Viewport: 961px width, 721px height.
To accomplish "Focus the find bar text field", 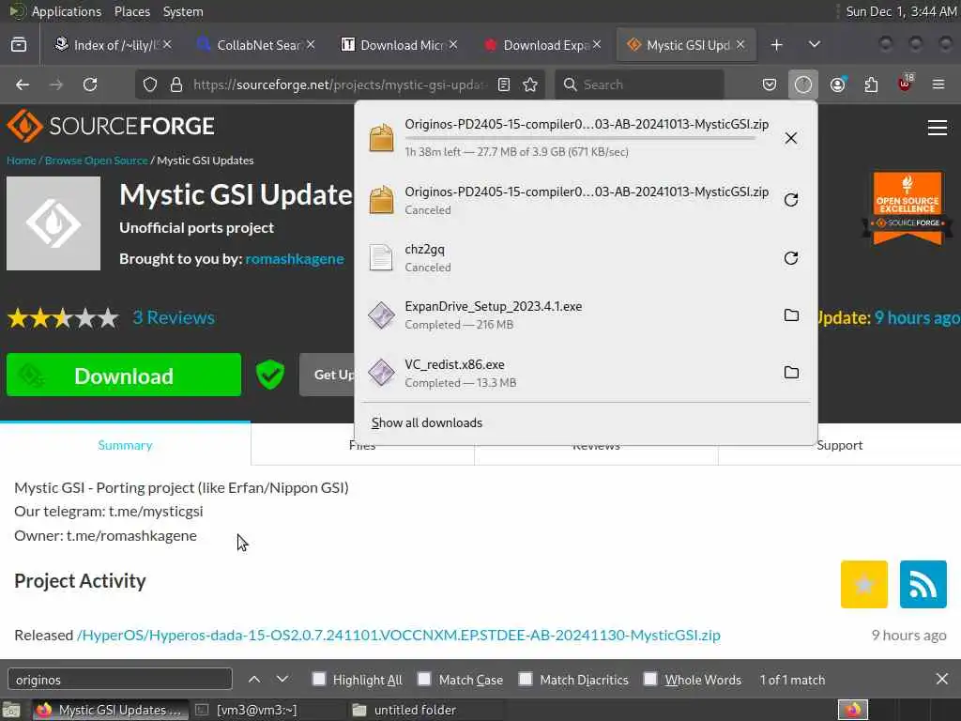I will (x=120, y=680).
